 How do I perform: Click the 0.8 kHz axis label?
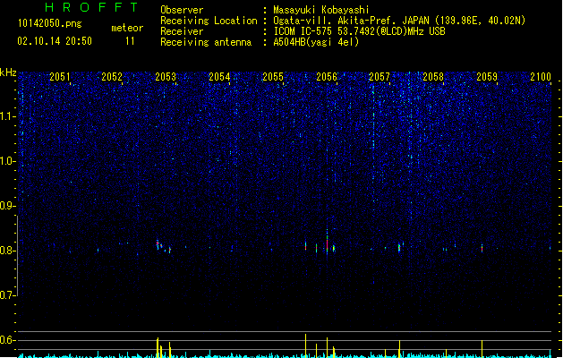pyautogui.click(x=7, y=251)
